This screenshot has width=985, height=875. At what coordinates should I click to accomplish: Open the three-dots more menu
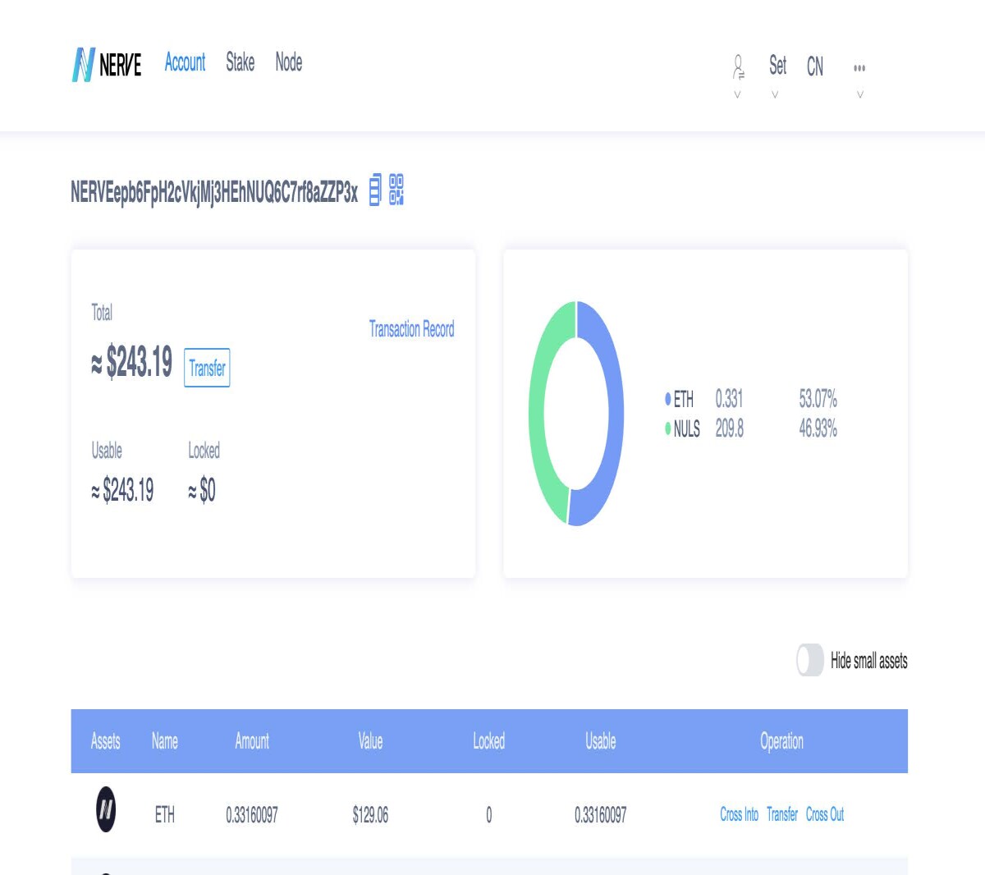[x=859, y=67]
